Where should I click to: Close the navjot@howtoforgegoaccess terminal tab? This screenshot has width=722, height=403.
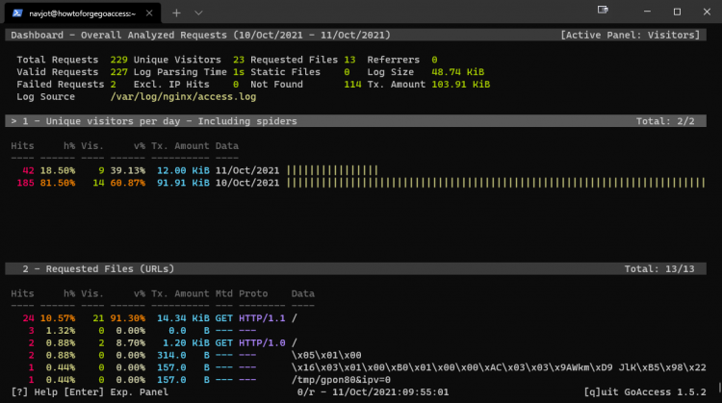click(x=149, y=13)
